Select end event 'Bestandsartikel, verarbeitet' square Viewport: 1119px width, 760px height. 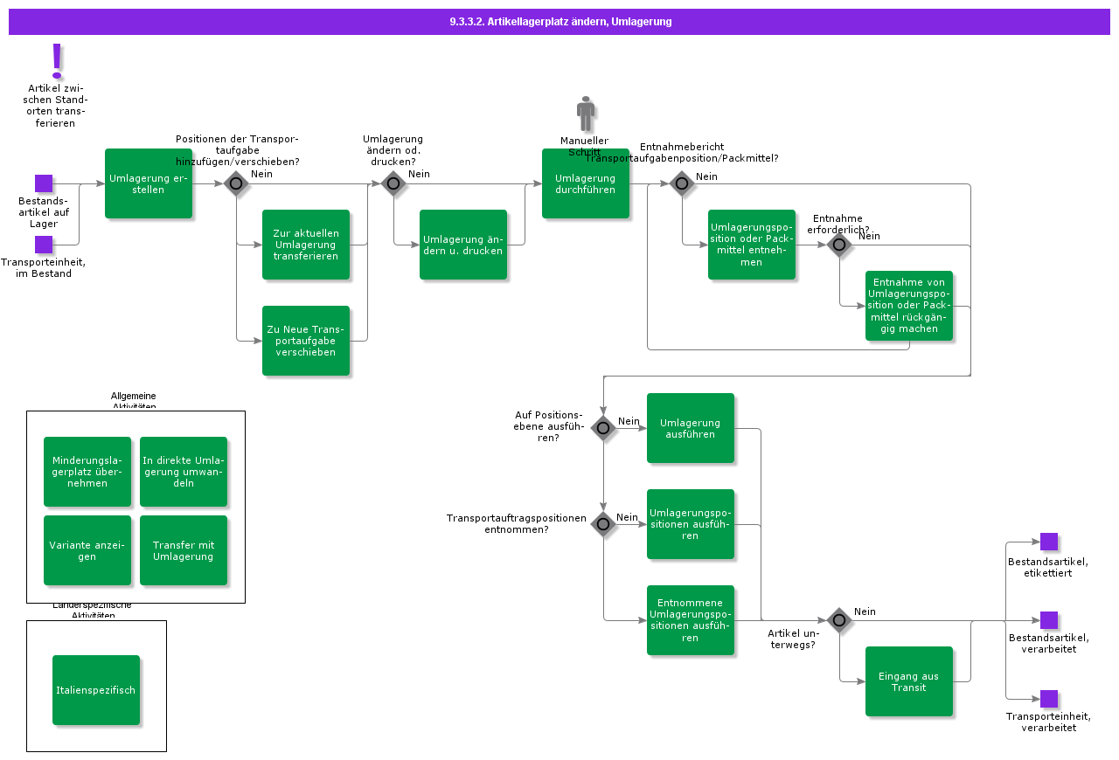(x=1049, y=620)
